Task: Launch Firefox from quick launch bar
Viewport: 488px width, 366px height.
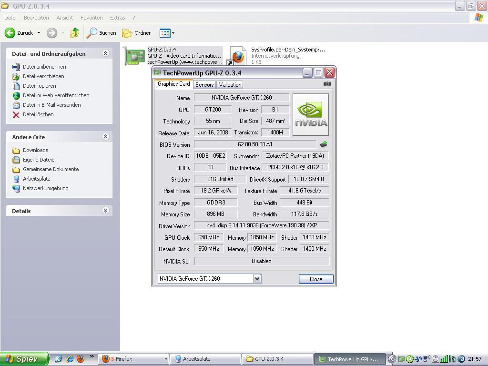Action: [81, 358]
